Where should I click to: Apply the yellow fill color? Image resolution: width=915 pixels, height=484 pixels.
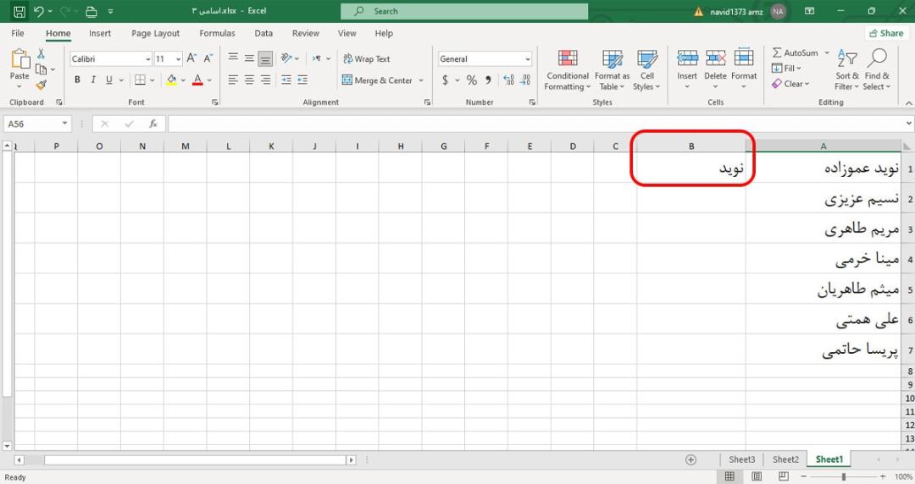click(171, 80)
